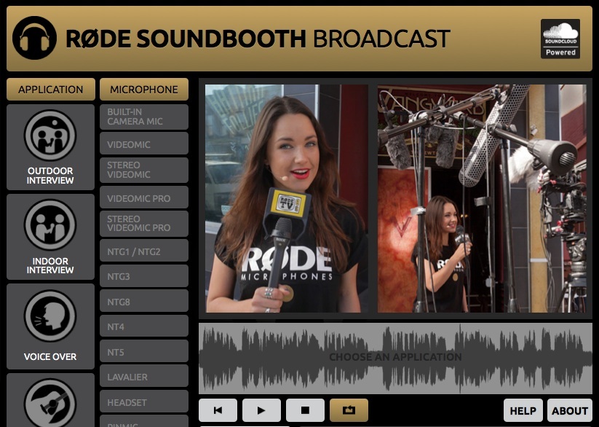
Task: Click the microphone rig setup photo
Action: [482, 198]
